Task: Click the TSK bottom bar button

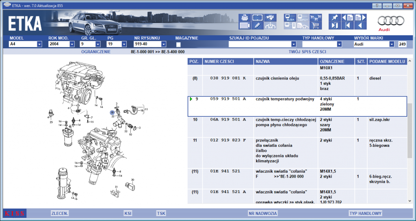Action: click(x=161, y=213)
